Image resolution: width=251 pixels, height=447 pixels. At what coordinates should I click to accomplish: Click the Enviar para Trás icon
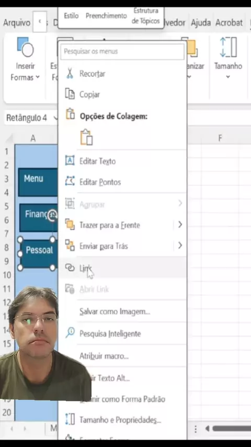coord(70,245)
